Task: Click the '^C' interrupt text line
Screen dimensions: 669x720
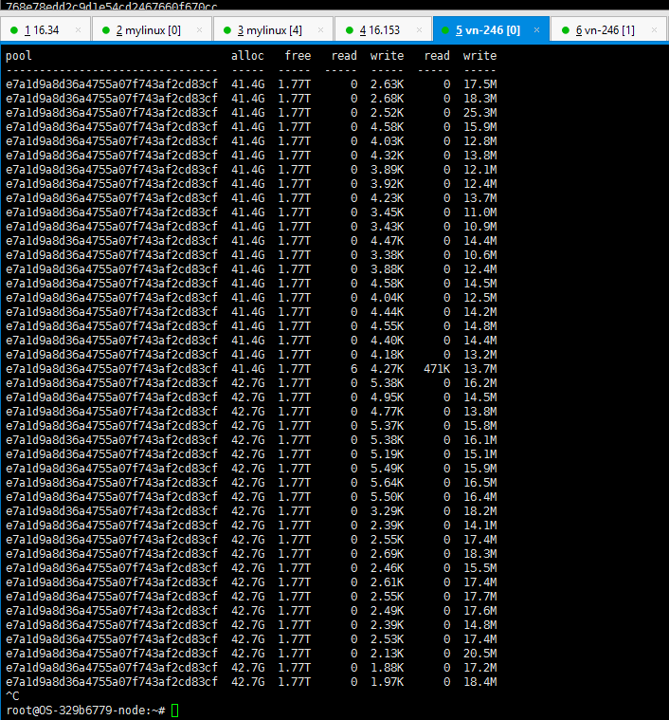Action: (12, 696)
